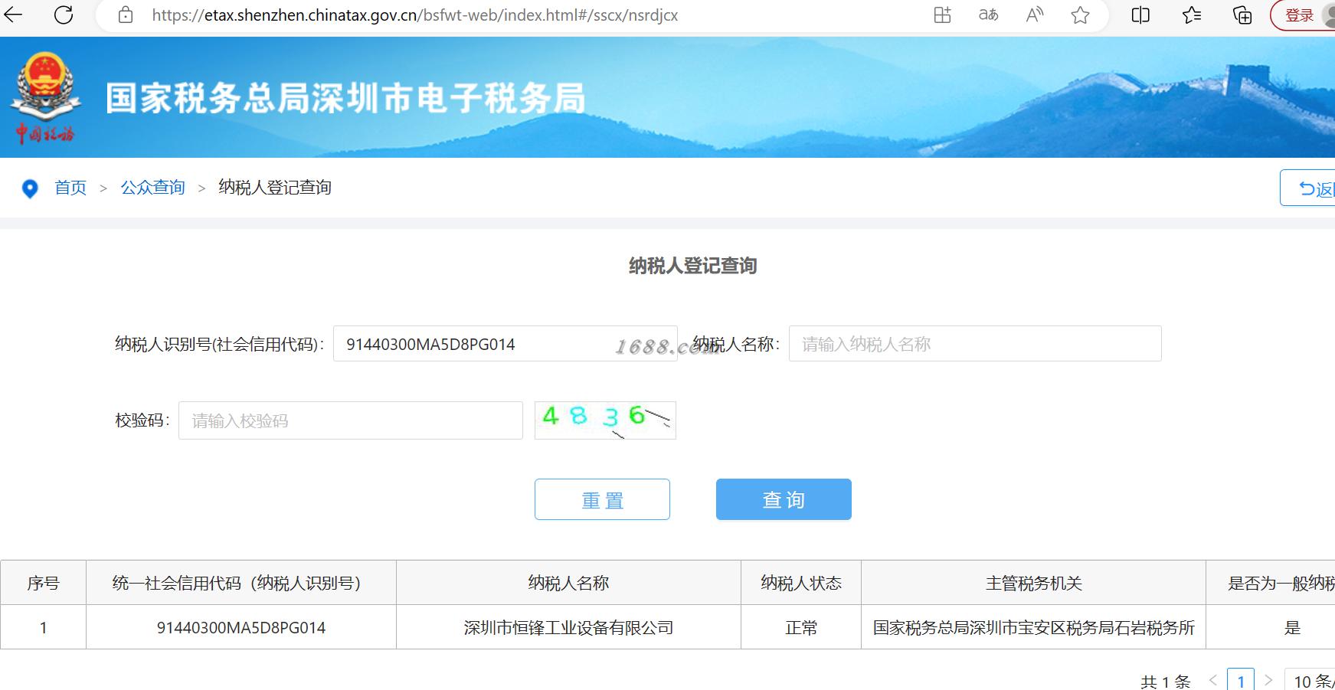Click the 登录 sign-in button
Screen dimensions: 1335x690
[1302, 15]
